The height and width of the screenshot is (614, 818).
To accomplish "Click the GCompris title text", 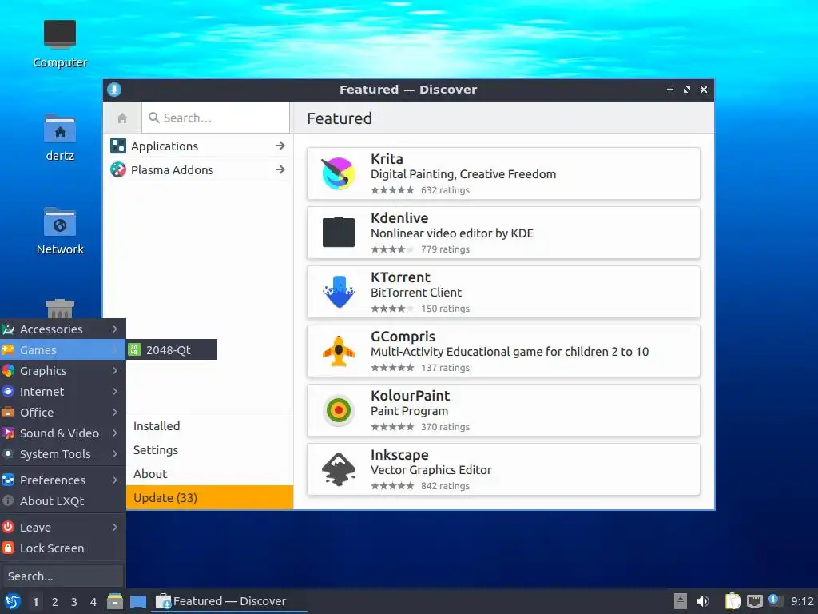I will [x=403, y=337].
